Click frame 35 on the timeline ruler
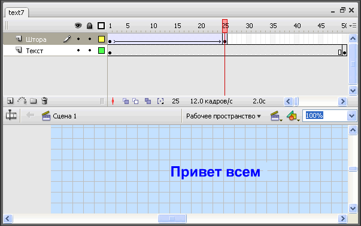Viewport: 361px width, 226px height. [x=273, y=26]
